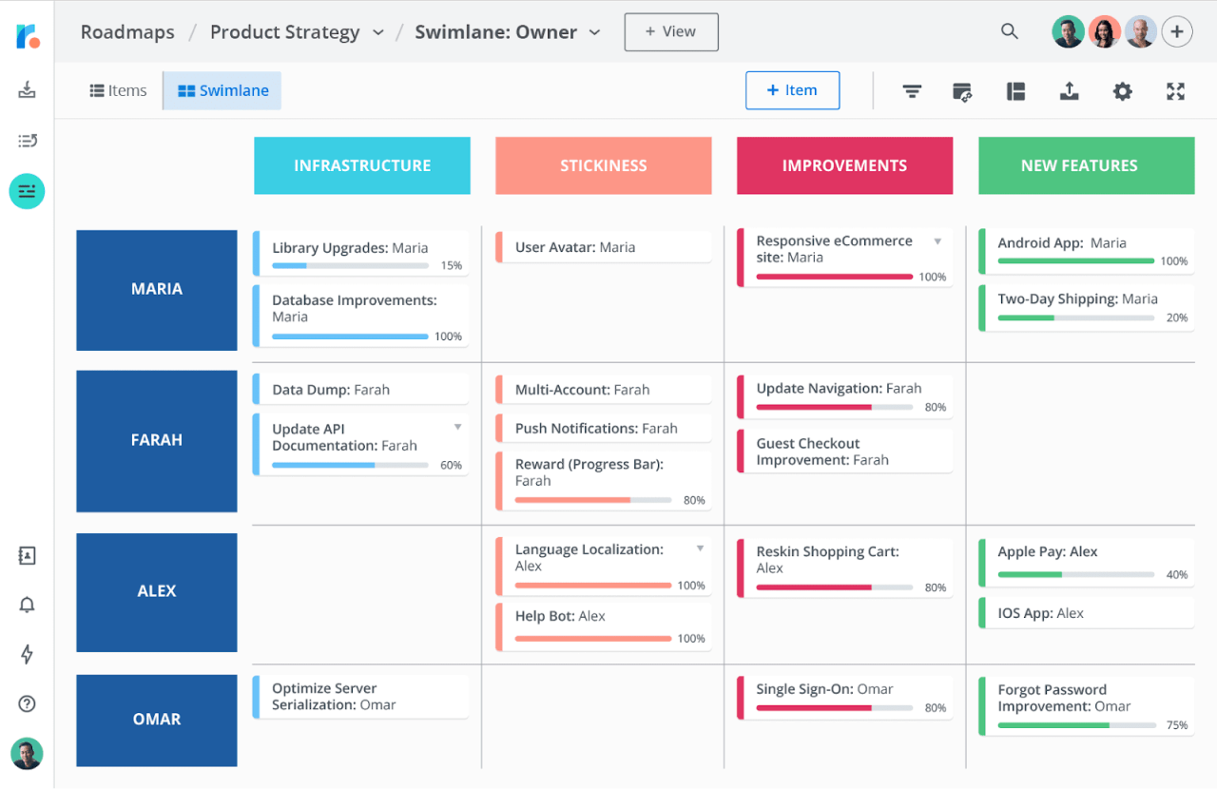Screen dimensions: 1217x789
Task: Expand the Language Localization card options arrow
Action: click(700, 548)
